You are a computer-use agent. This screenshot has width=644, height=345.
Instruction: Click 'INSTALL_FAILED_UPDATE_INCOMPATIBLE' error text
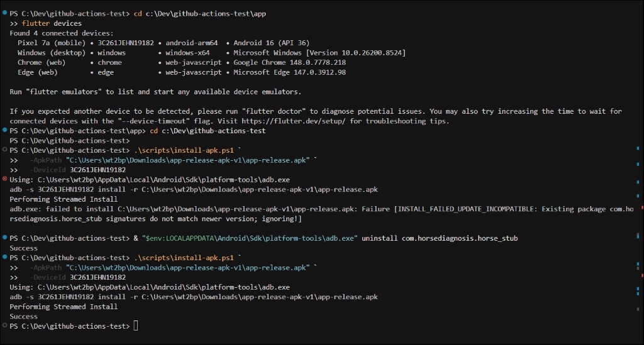click(465, 209)
